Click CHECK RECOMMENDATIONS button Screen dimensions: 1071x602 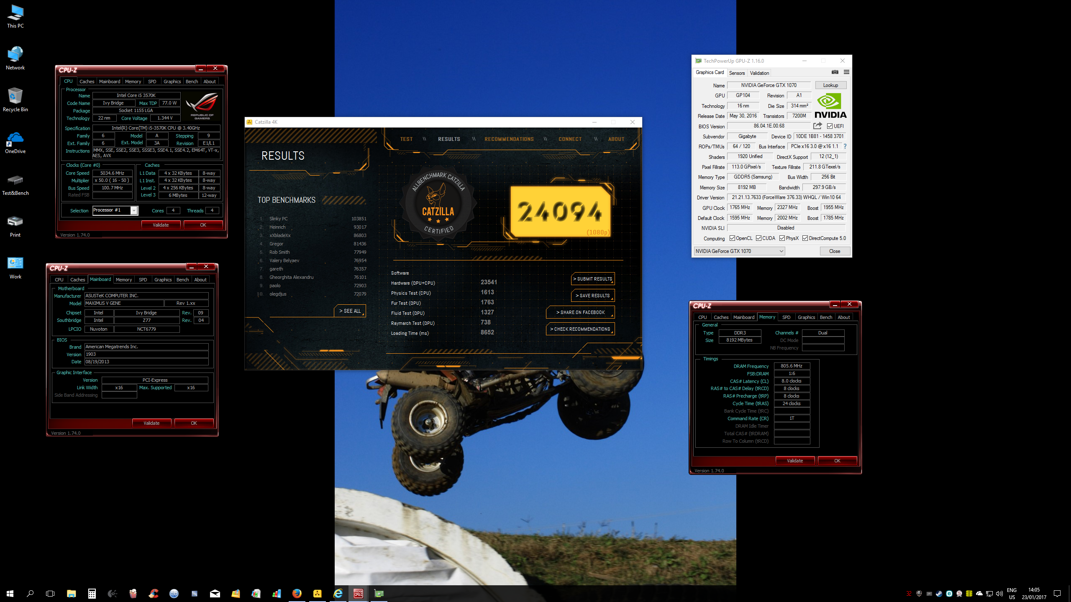click(580, 329)
